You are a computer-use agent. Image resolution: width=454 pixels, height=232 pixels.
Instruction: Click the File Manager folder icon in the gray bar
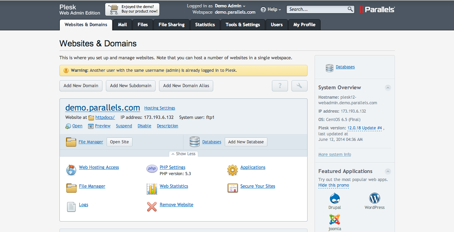pyautogui.click(x=71, y=142)
